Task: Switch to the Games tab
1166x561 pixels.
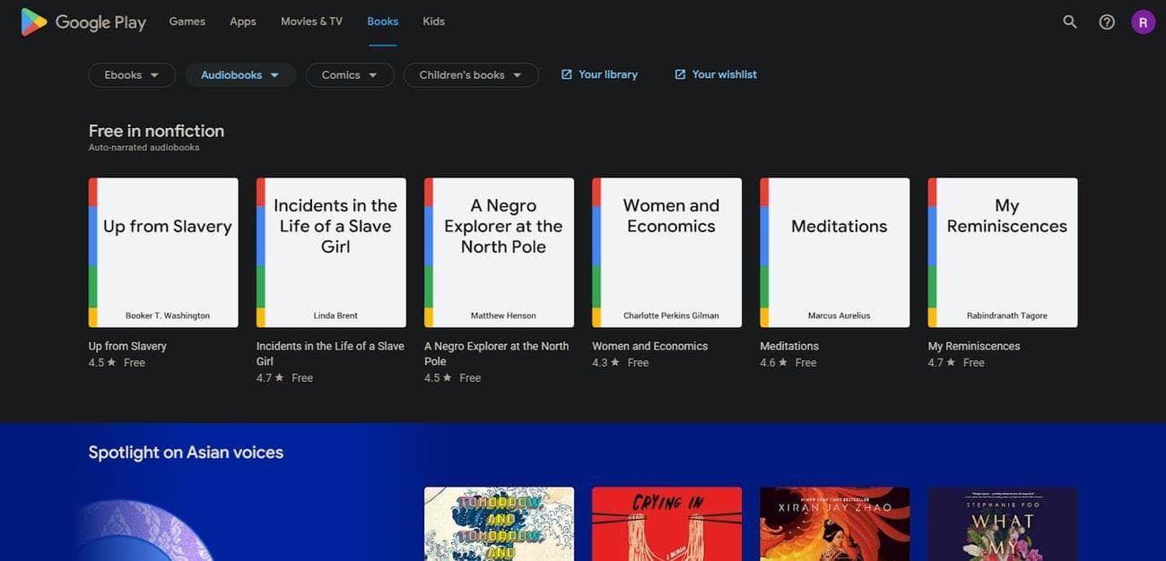Action: pyautogui.click(x=187, y=22)
